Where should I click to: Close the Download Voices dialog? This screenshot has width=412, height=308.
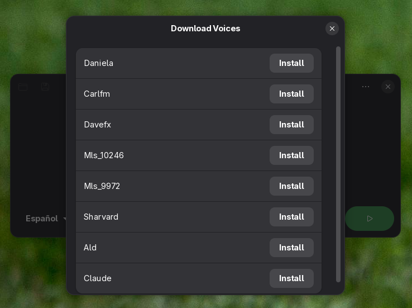[332, 29]
